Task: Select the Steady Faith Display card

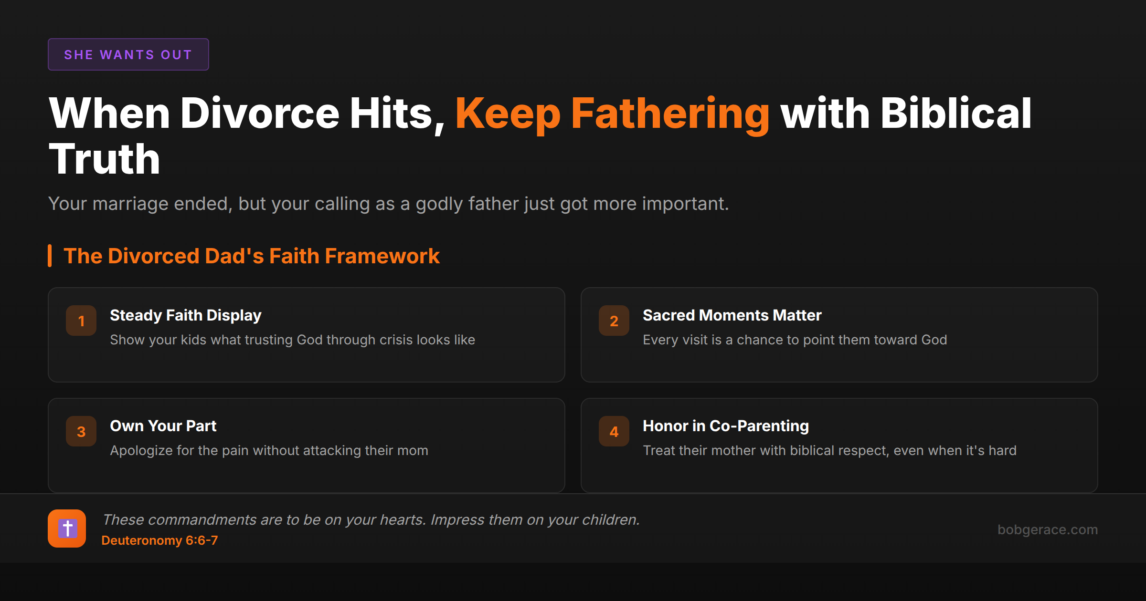Action: [306, 334]
